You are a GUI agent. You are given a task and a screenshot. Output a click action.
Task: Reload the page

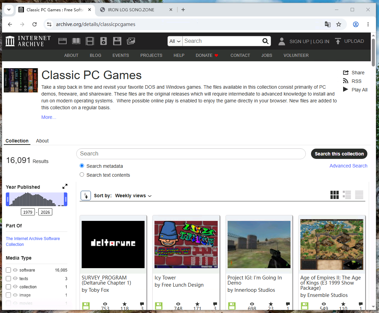pos(35,24)
